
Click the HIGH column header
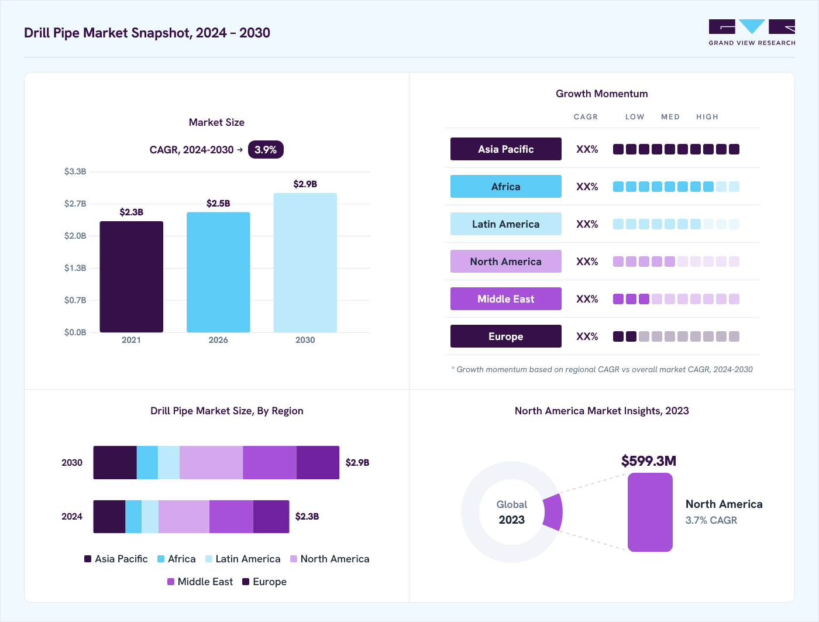(707, 117)
